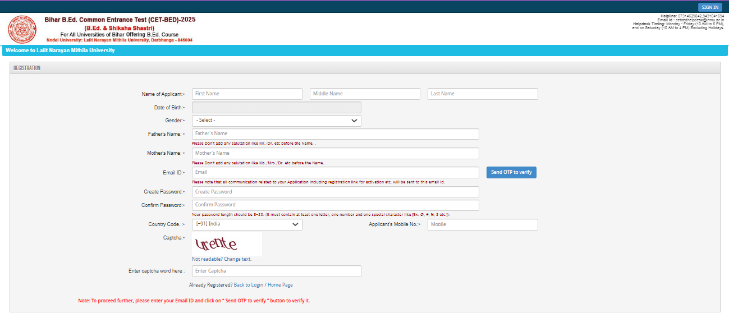The height and width of the screenshot is (318, 729).
Task: Open the Date of Birth field
Action: coord(276,107)
